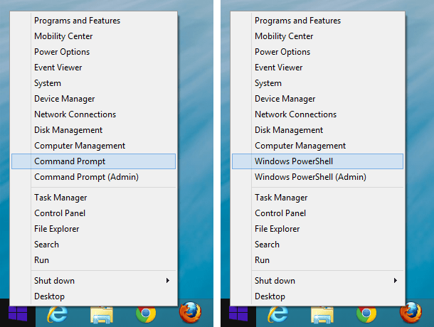Select the highlighted Windows PowerShell entry
The height and width of the screenshot is (327, 434).
[317, 161]
